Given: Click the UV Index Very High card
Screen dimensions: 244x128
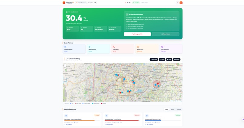Looking at the screenshot, I should (101, 29).
